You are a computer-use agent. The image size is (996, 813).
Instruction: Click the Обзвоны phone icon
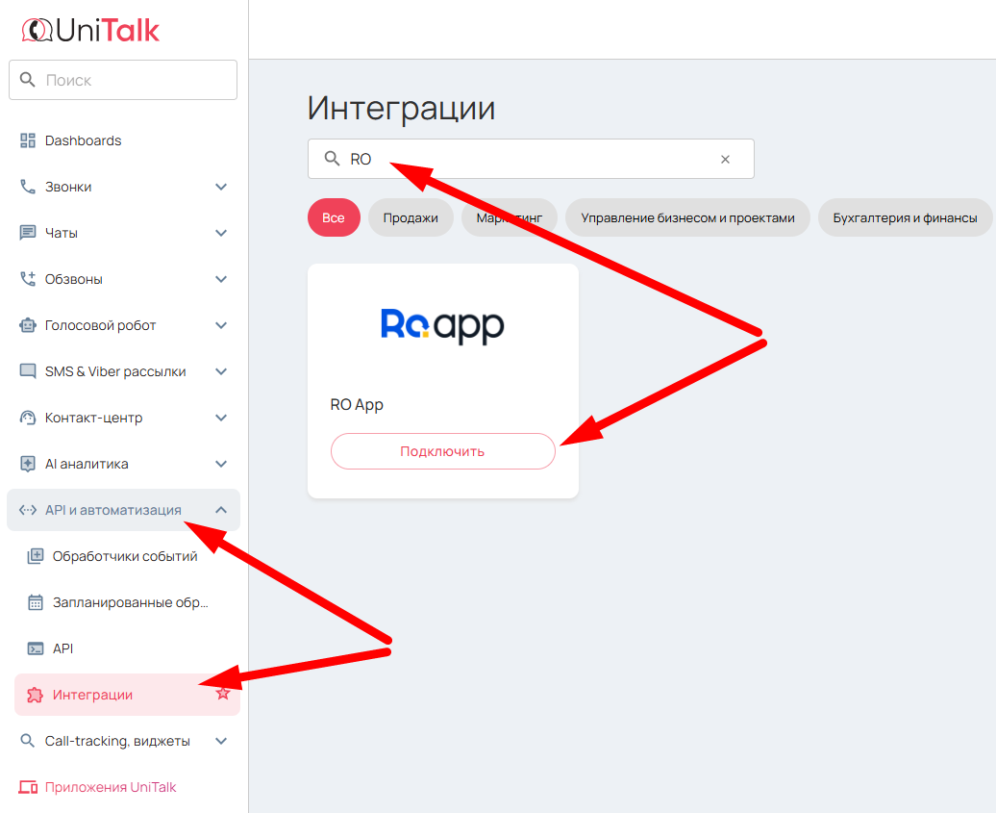pyautogui.click(x=28, y=279)
